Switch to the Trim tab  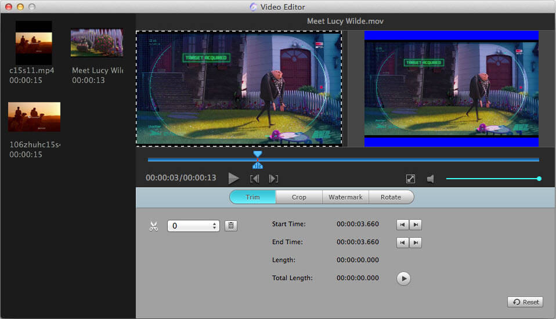coord(253,197)
